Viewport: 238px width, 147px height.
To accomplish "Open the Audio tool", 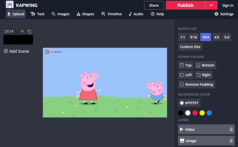I will 136,14.
